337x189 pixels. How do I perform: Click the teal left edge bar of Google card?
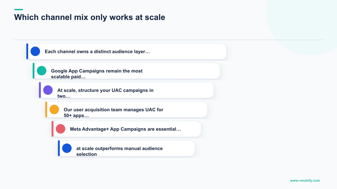(33, 71)
